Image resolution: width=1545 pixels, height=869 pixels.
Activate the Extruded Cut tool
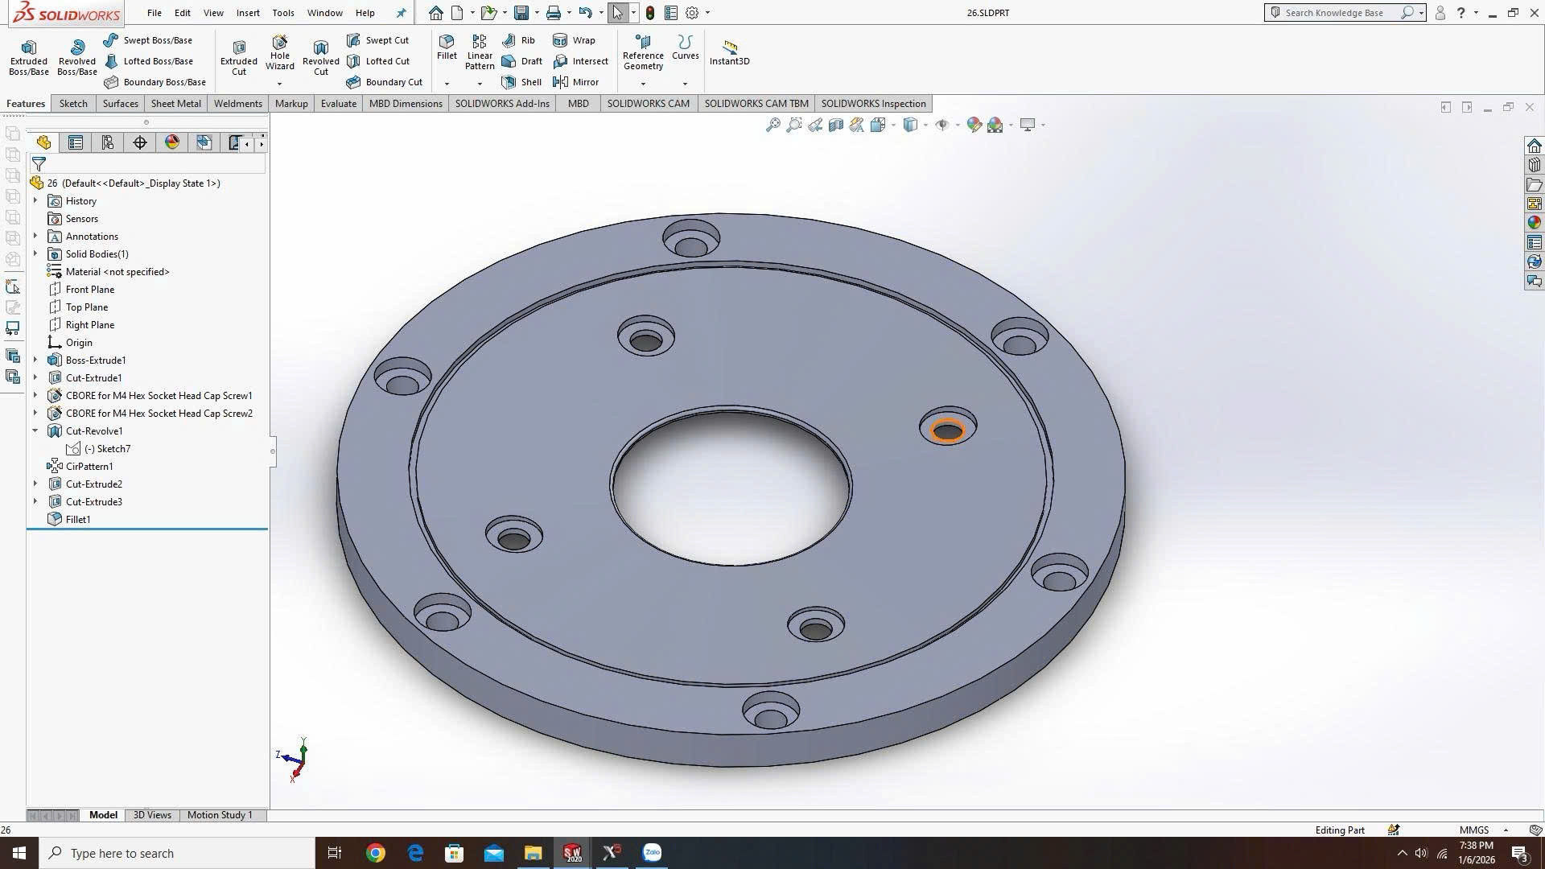[x=239, y=57]
